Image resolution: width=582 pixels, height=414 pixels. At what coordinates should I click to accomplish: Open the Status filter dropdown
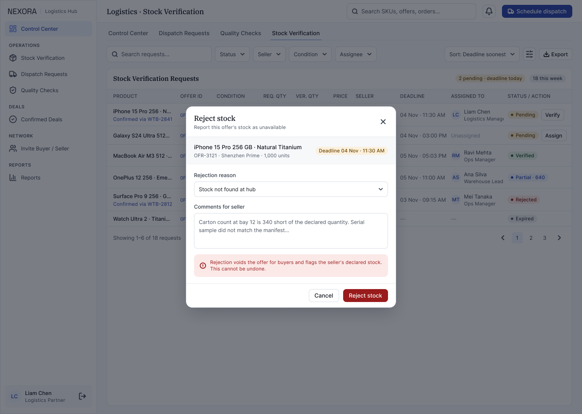pyautogui.click(x=232, y=54)
